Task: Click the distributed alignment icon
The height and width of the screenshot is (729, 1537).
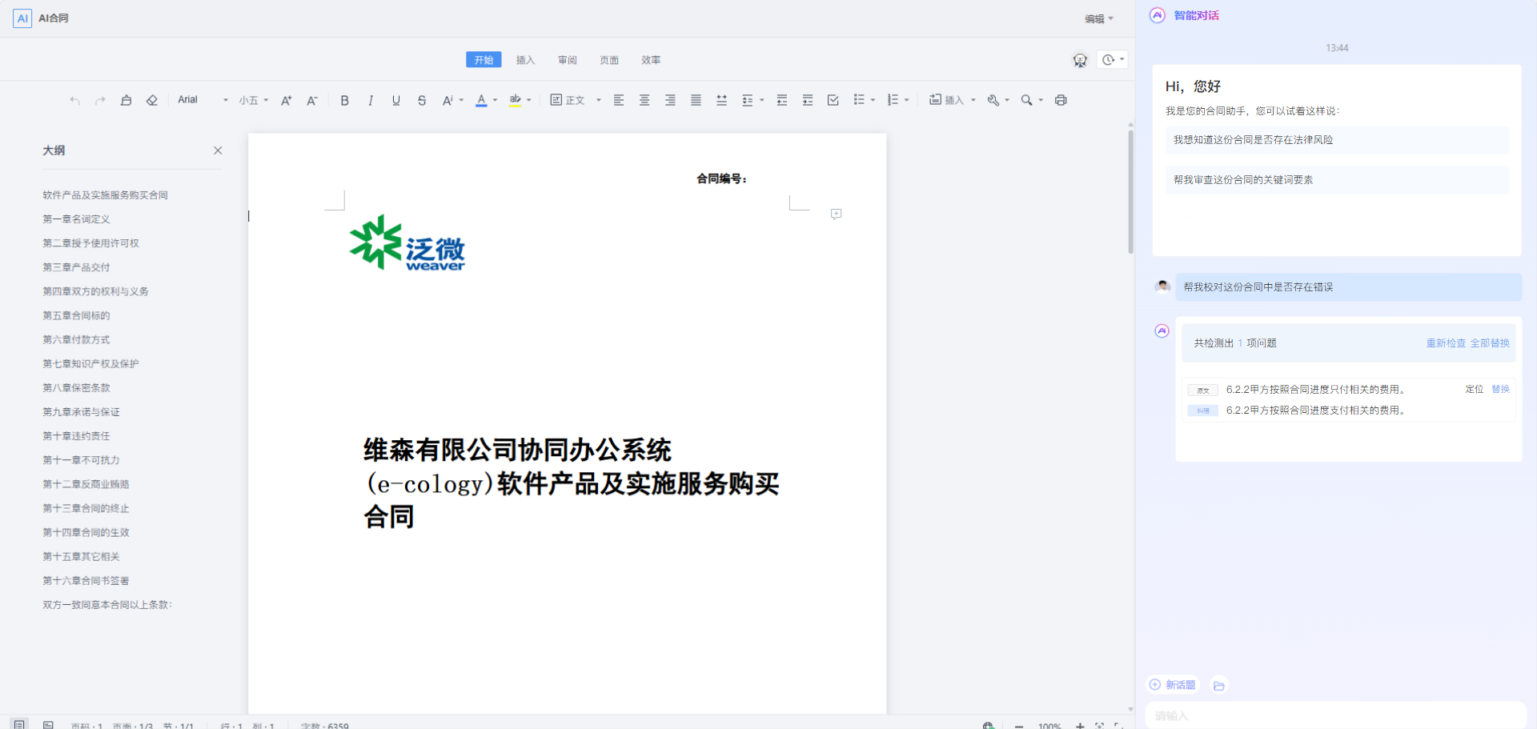Action: [x=721, y=100]
